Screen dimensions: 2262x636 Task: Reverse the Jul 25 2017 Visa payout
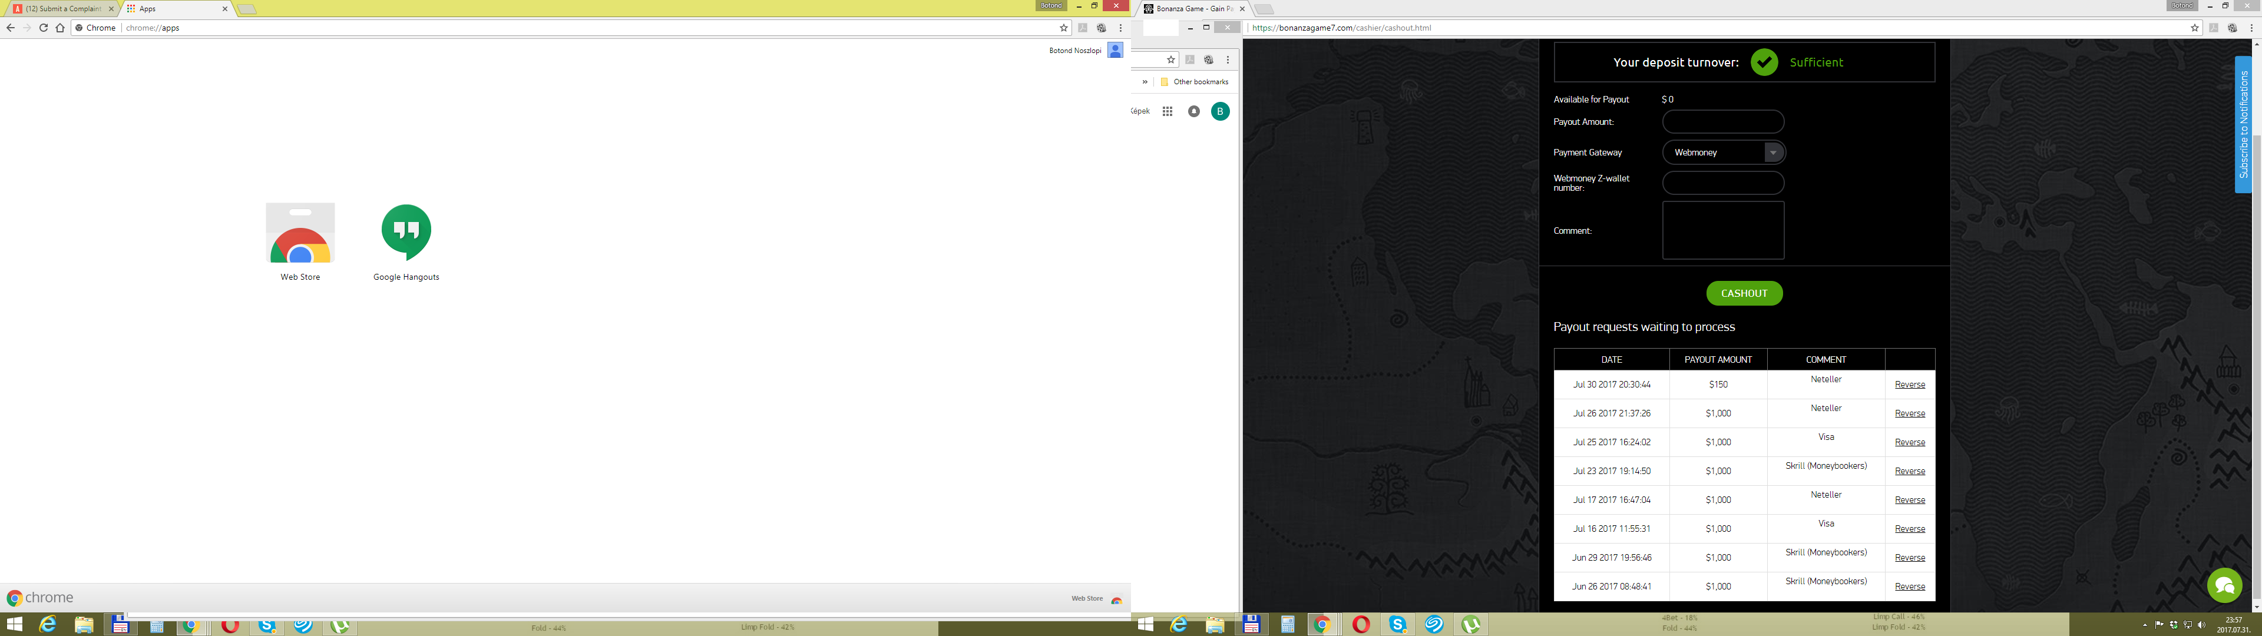pos(1909,443)
